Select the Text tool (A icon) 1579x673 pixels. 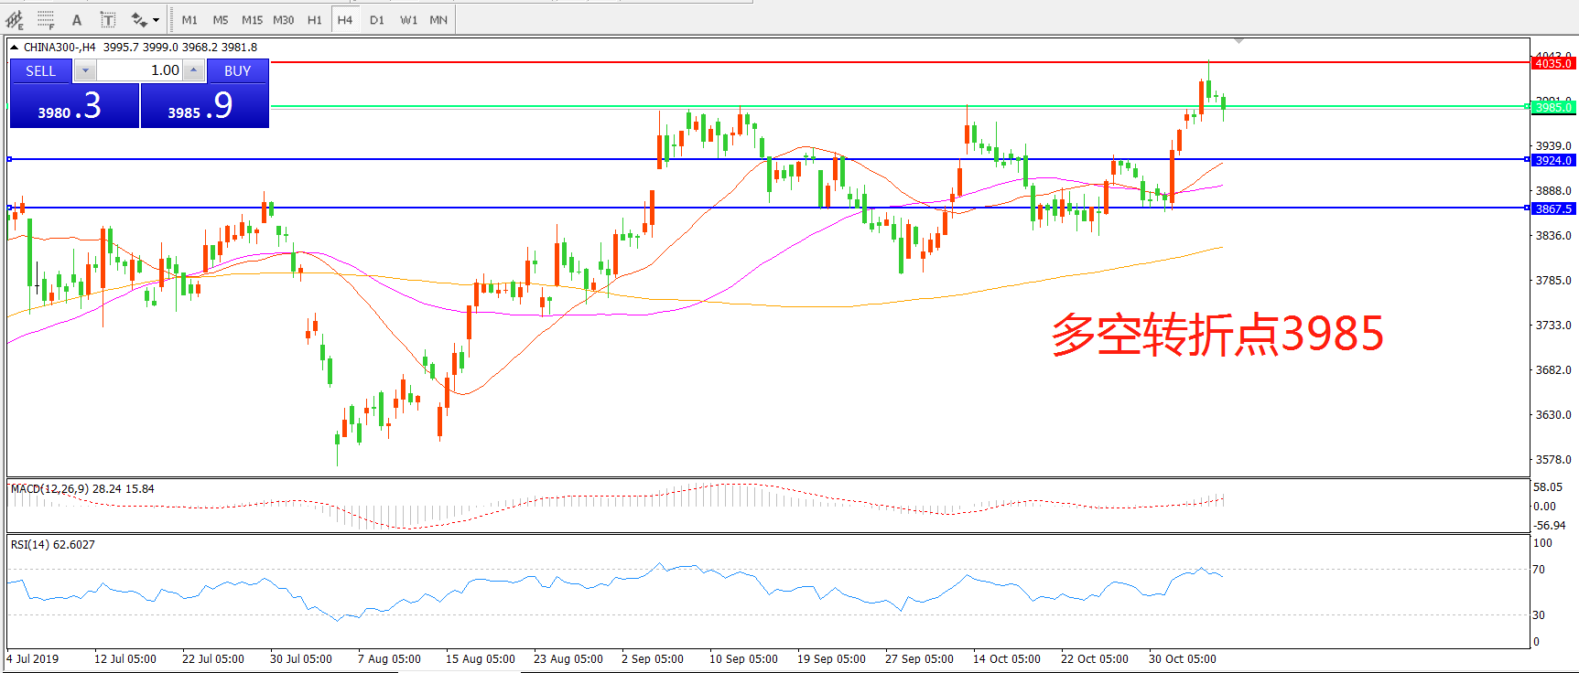pyautogui.click(x=77, y=19)
